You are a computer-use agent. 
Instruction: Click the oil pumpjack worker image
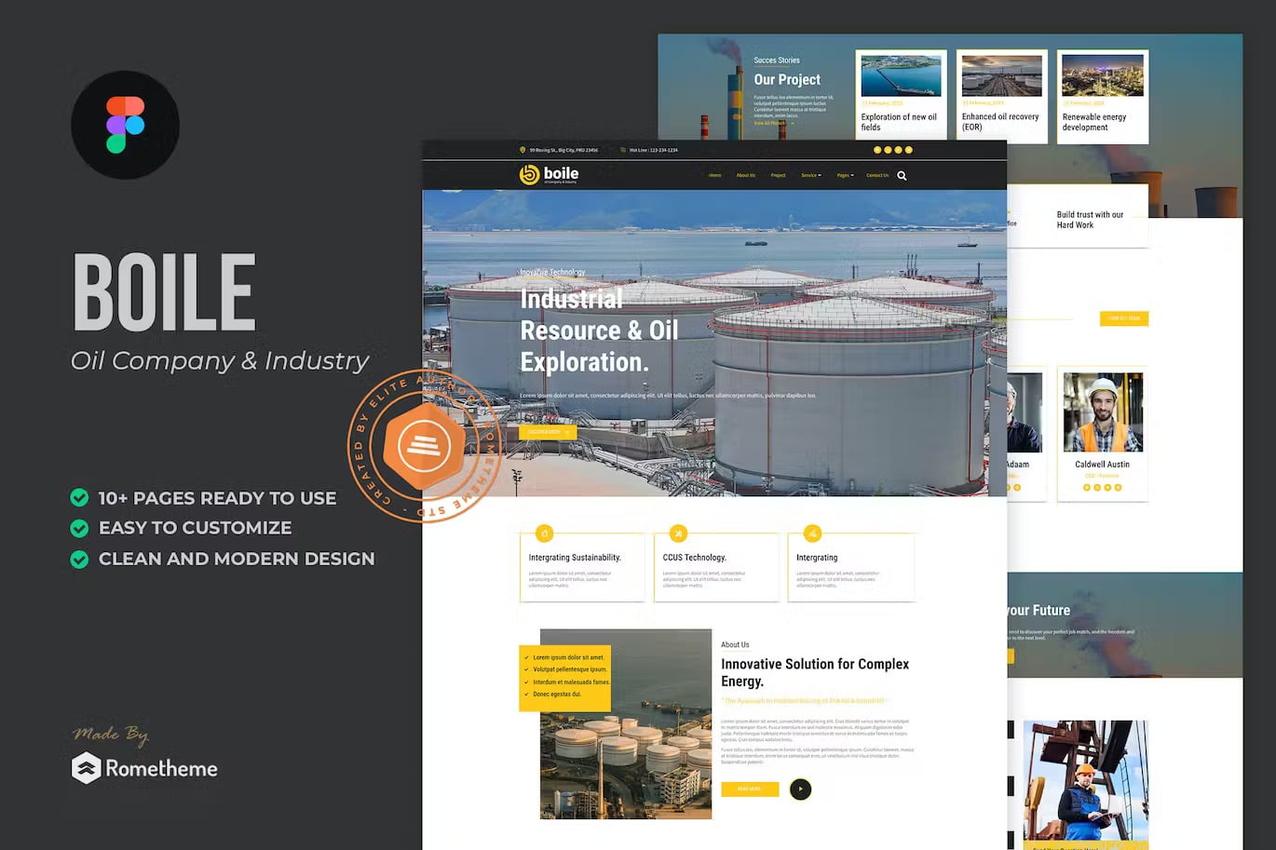1086,780
